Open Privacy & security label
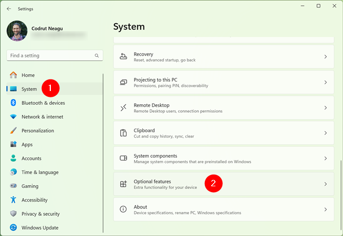This screenshot has width=343, height=236. [40, 214]
